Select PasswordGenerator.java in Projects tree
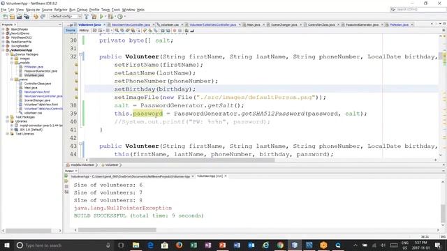 (x=41, y=71)
